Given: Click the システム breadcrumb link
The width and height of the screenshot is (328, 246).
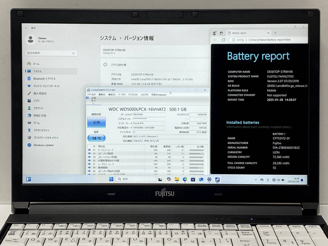Looking at the screenshot, I should [x=108, y=38].
